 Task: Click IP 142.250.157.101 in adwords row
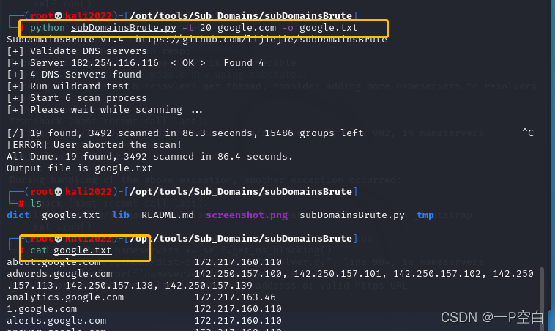[338, 274]
